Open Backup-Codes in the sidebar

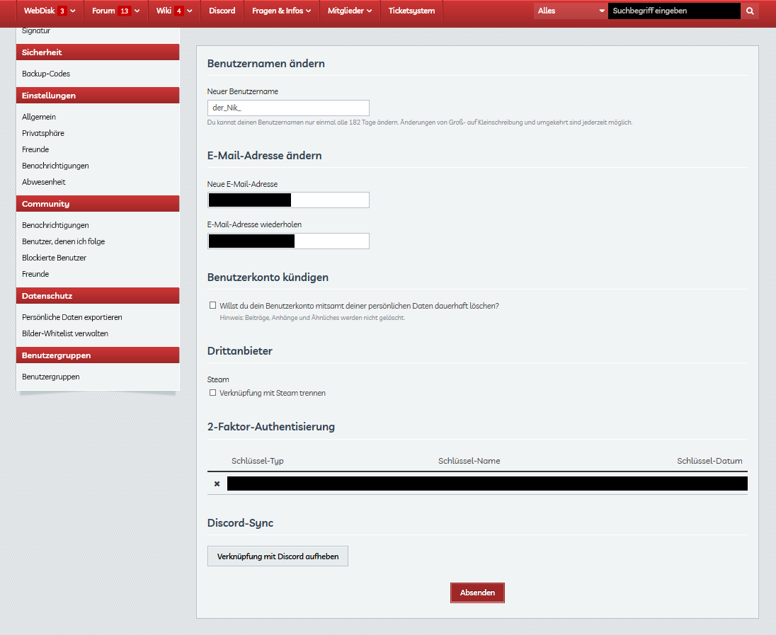[x=46, y=74]
